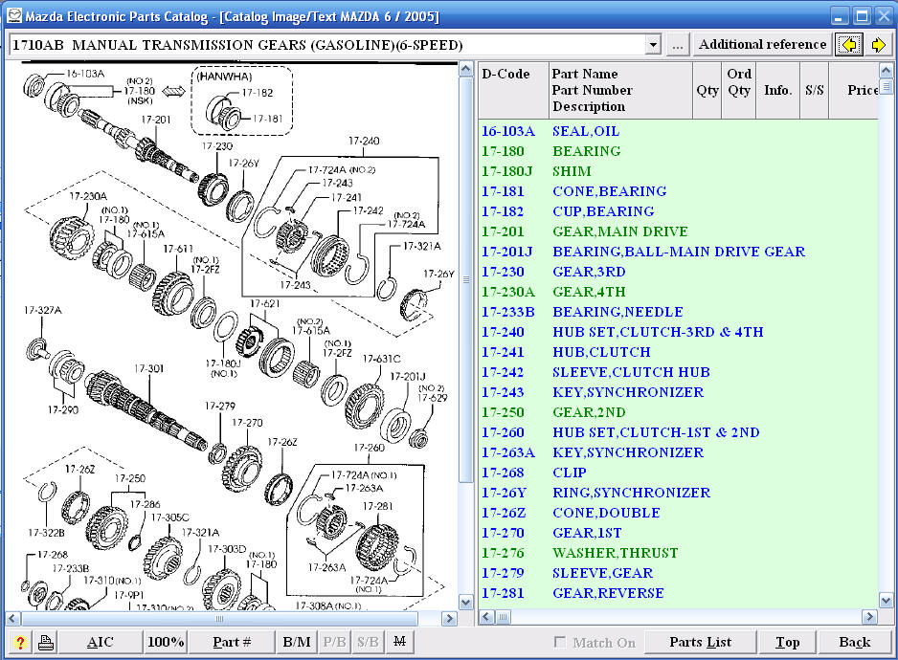Open the catalog section dropdown arrow
Screen dimensions: 898x660
(x=653, y=45)
